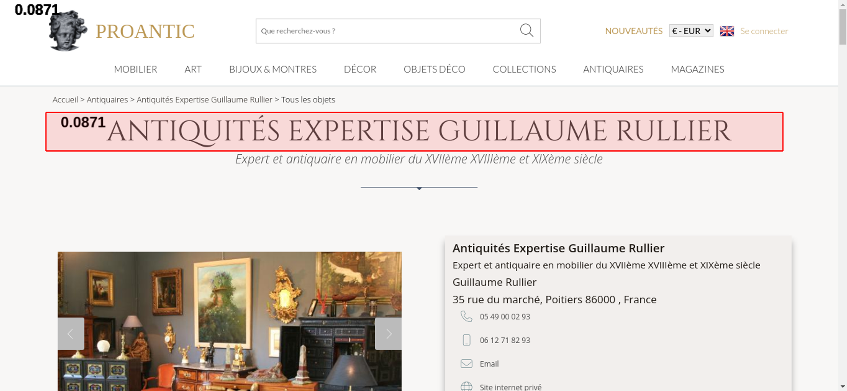
Task: Click the email envelope icon
Action: [466, 363]
